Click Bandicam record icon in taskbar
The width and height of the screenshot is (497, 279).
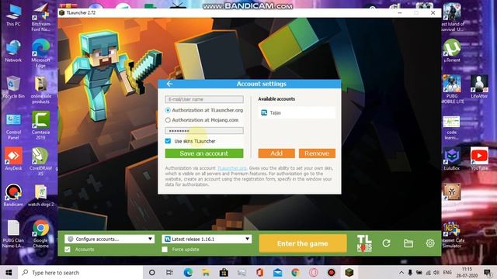tap(332, 272)
